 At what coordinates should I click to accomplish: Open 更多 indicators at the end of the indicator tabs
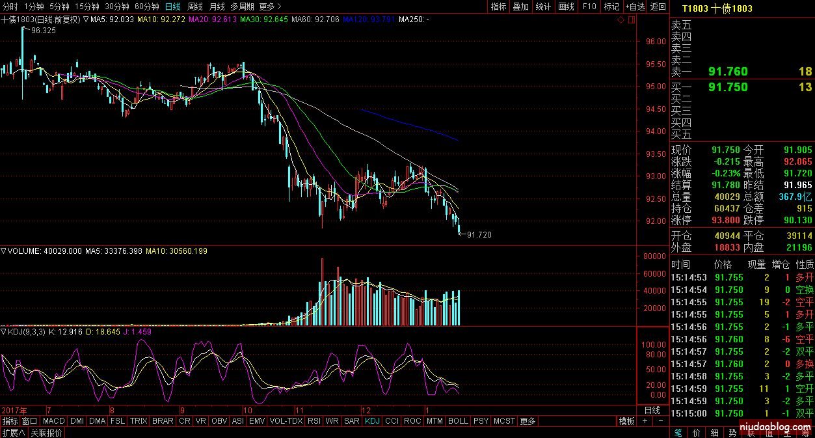click(528, 421)
